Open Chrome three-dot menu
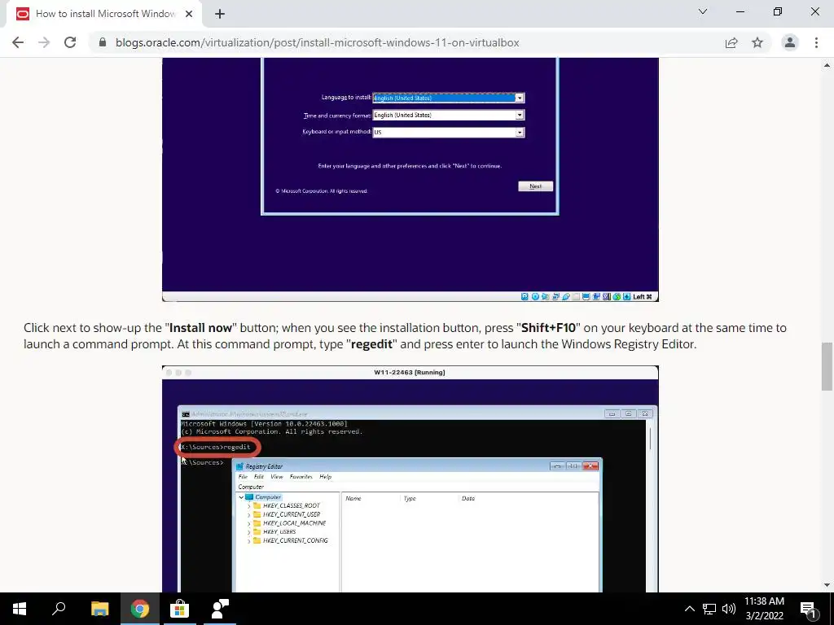This screenshot has height=625, width=834. 816,42
